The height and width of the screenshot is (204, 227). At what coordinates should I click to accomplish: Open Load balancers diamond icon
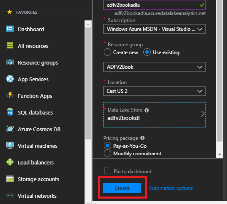click(x=10, y=162)
